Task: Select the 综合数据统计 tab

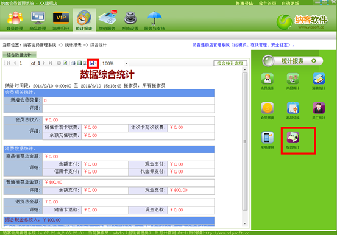Action: point(19,55)
